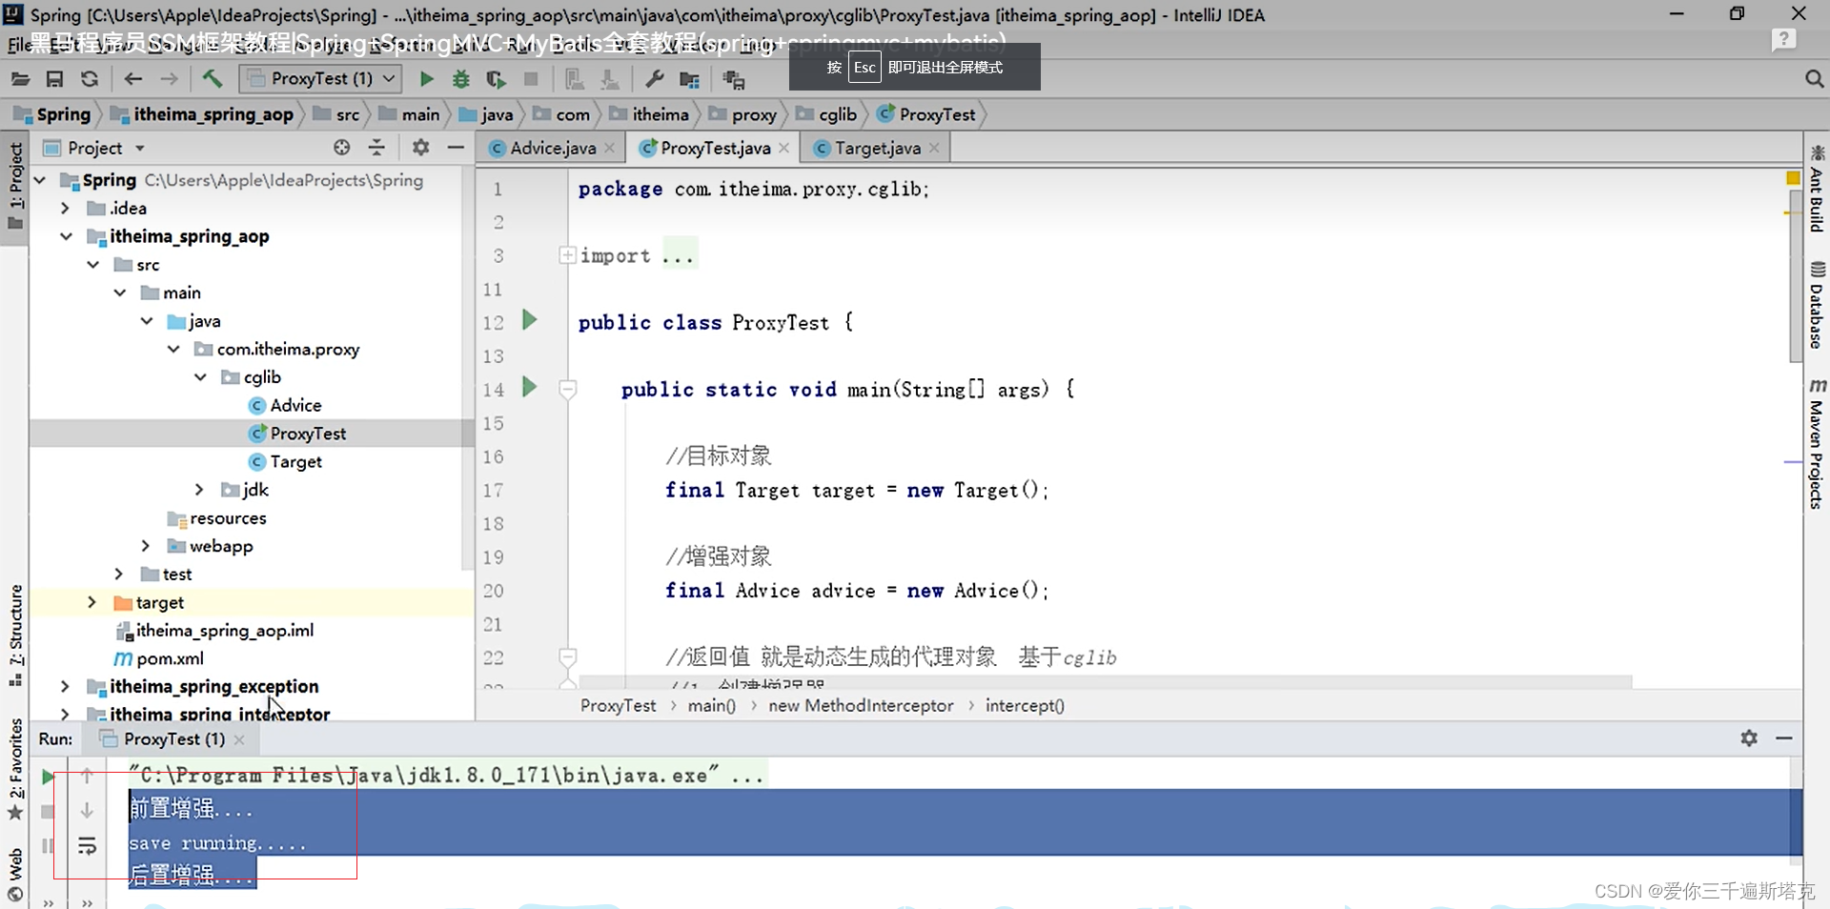
Task: Toggle the 2: Favorites tool window button
Action: [x=15, y=770]
